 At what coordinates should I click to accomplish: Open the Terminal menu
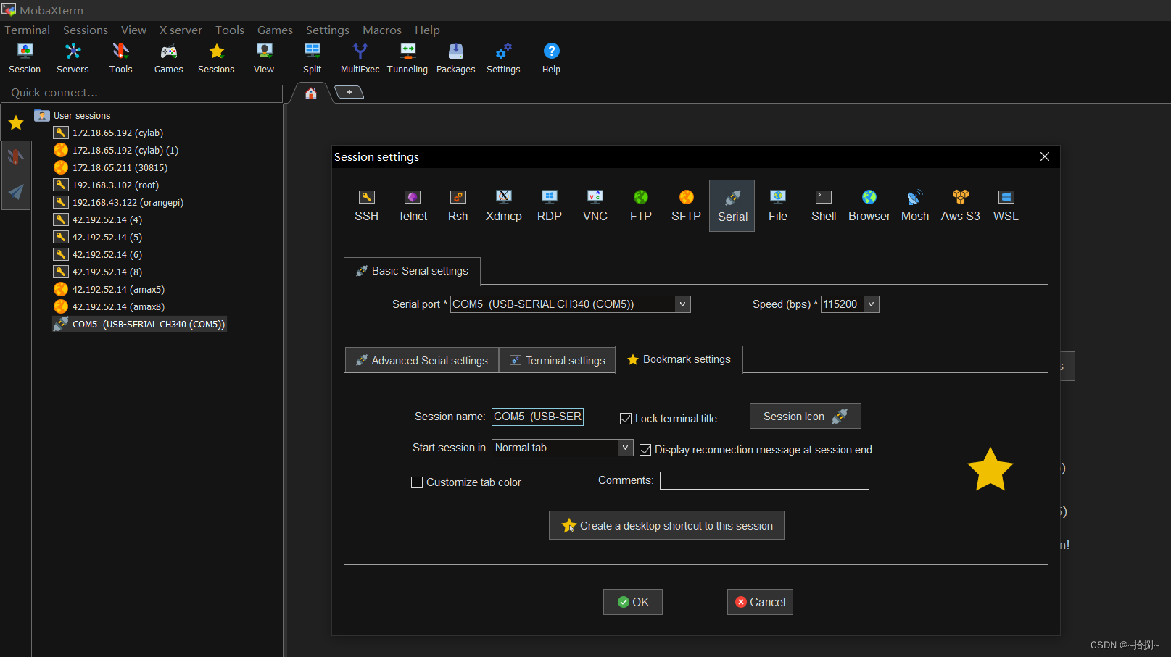click(28, 30)
